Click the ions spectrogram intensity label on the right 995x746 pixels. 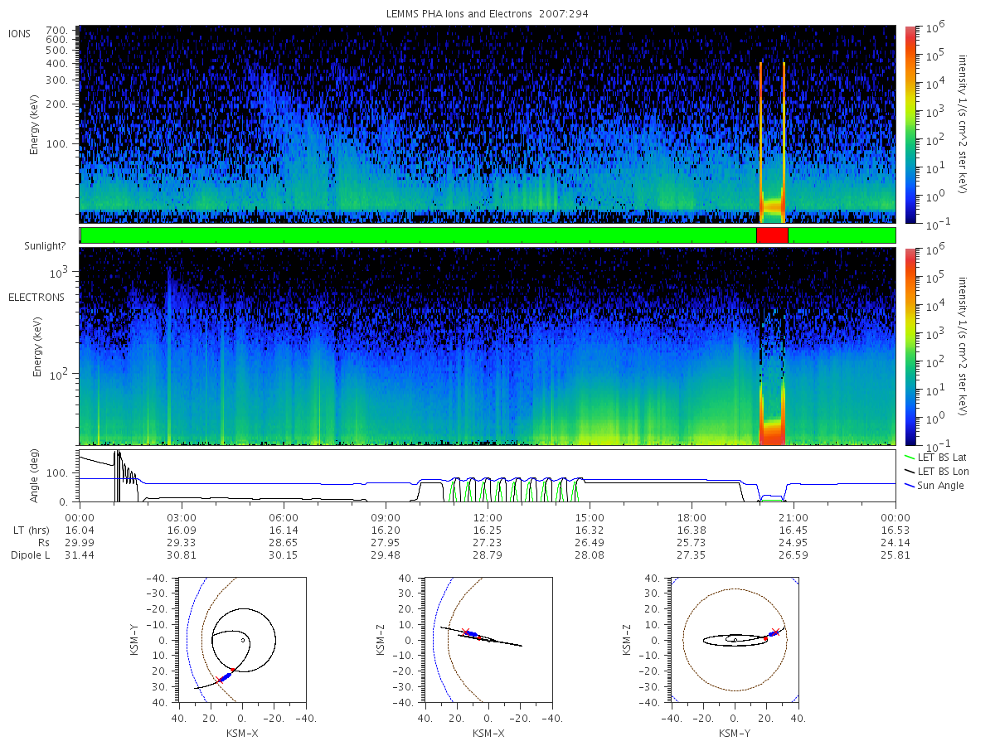pyautogui.click(x=964, y=124)
